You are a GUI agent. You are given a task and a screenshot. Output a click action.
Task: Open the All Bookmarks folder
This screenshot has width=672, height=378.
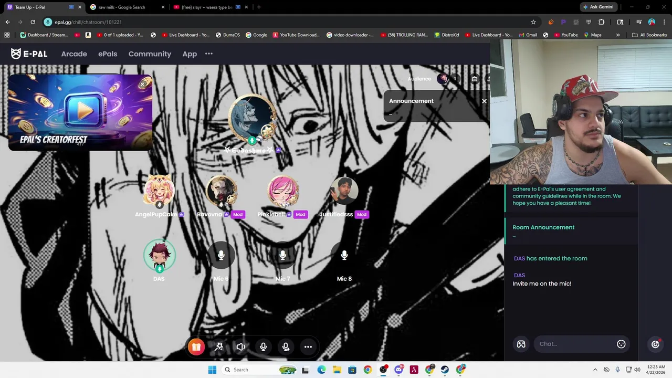(x=649, y=35)
